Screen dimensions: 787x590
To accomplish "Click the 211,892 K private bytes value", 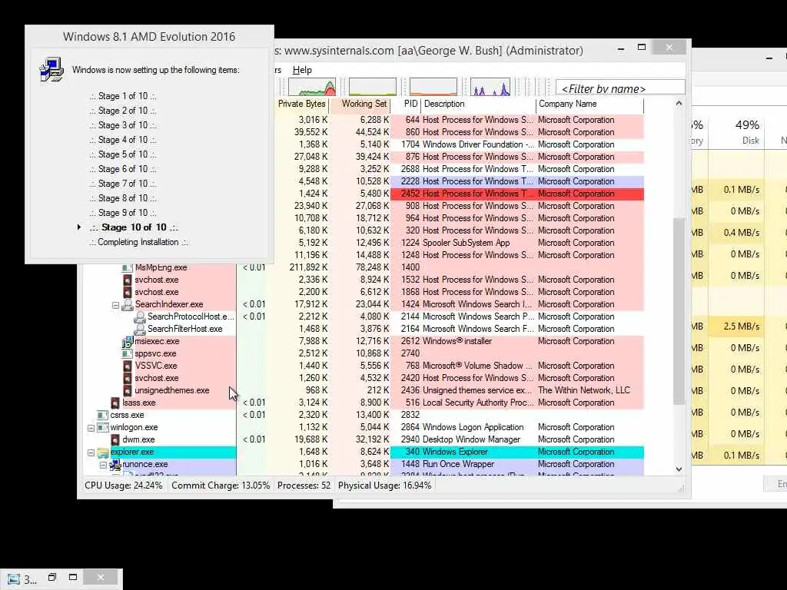I will pyautogui.click(x=308, y=267).
